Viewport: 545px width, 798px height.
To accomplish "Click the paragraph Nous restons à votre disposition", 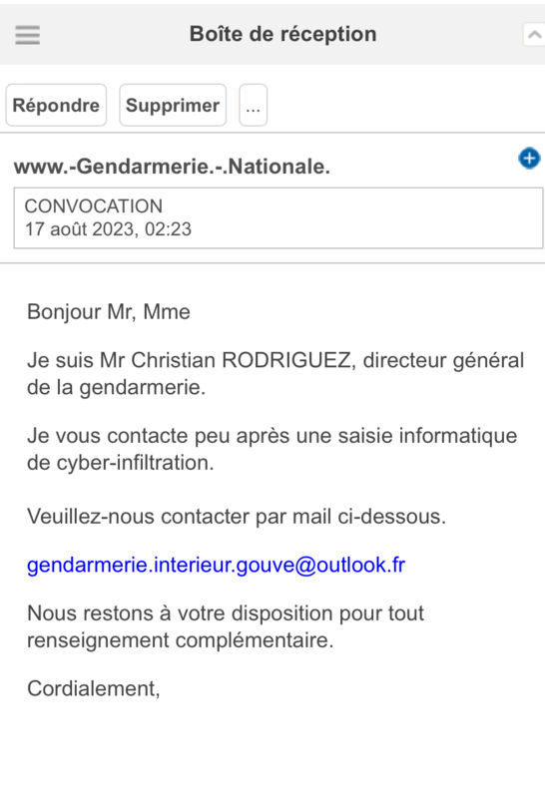I will (x=226, y=626).
